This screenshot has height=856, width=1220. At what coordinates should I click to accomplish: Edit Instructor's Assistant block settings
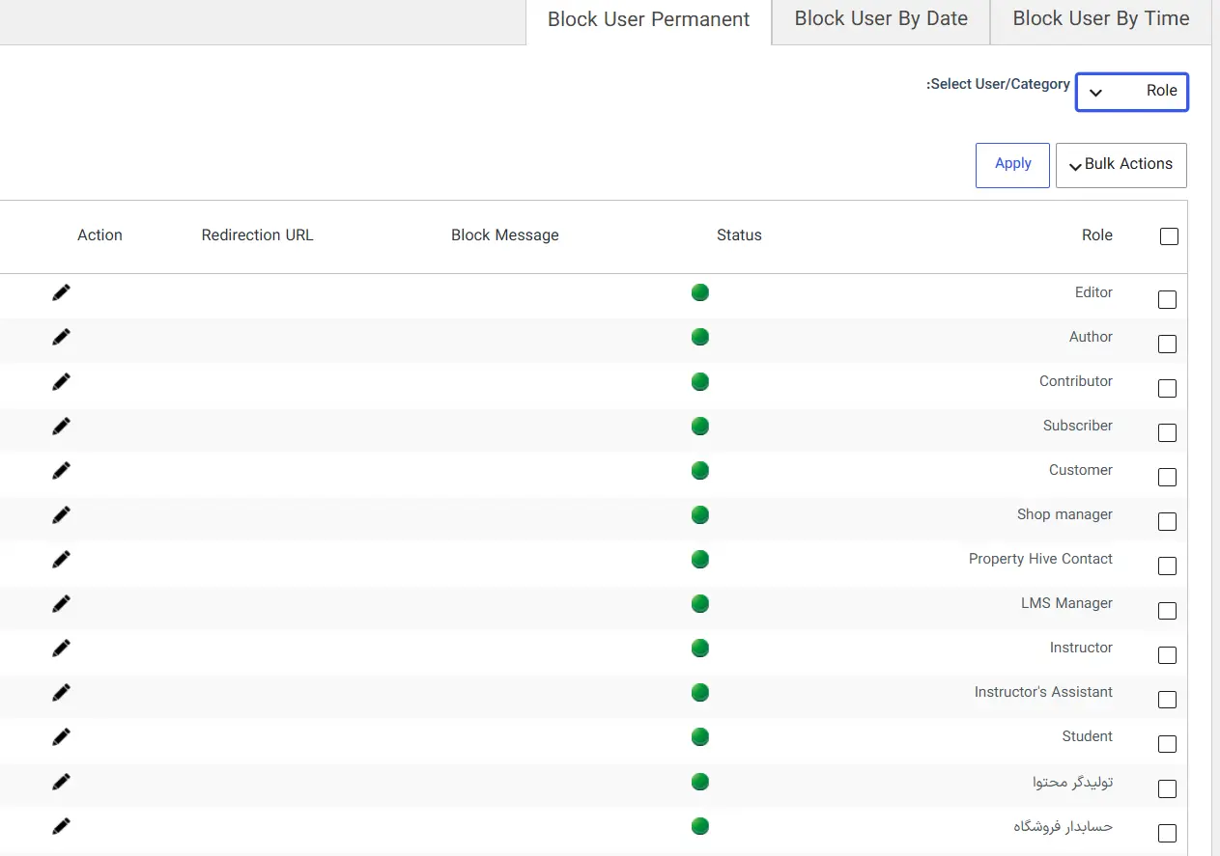(x=62, y=692)
